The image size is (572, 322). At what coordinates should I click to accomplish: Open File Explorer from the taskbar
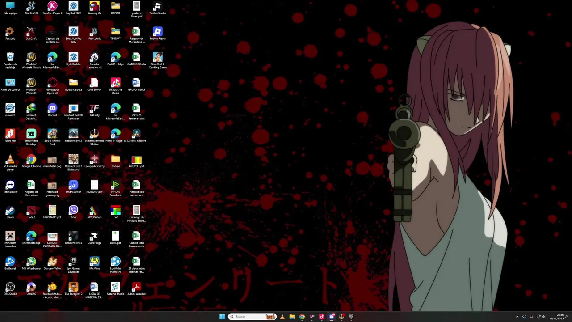[292, 317]
